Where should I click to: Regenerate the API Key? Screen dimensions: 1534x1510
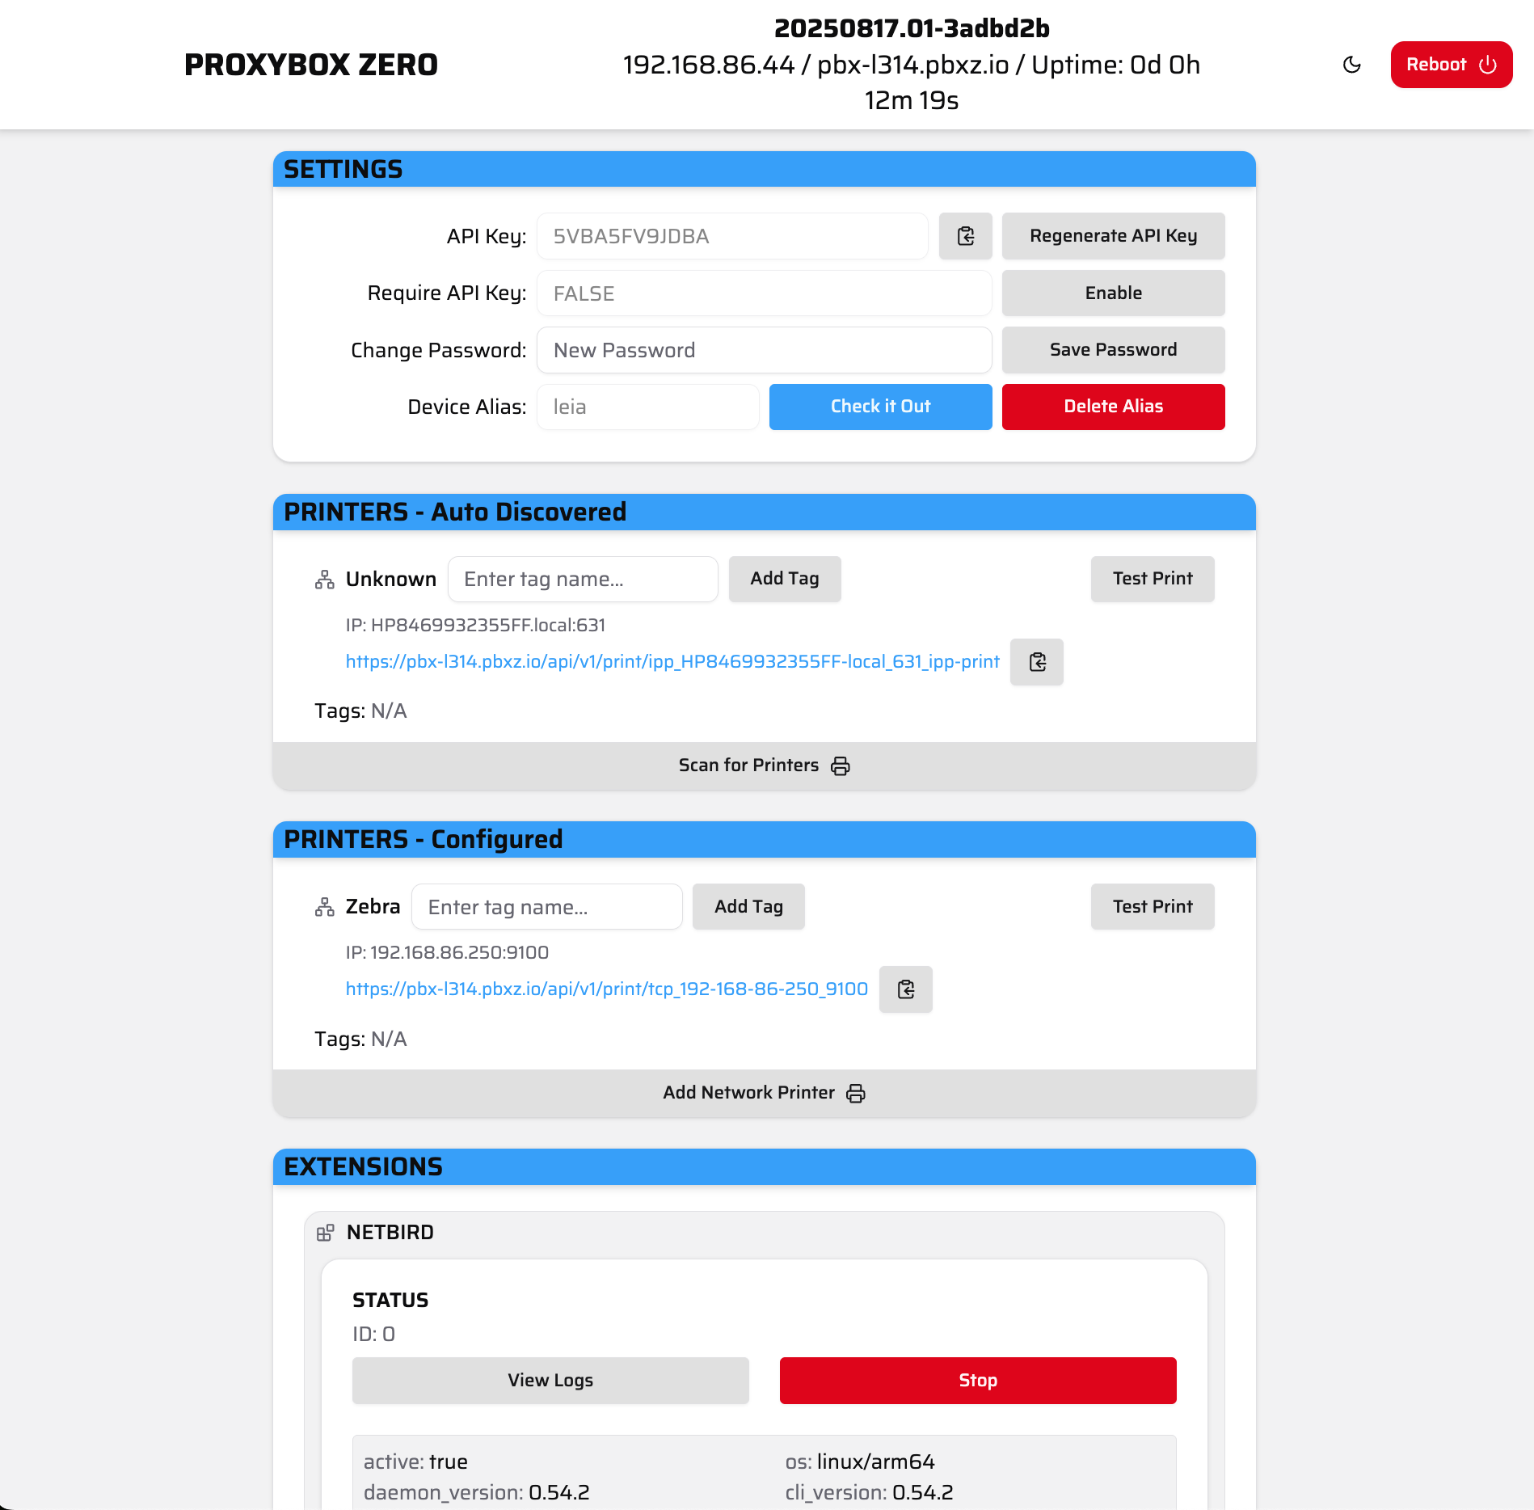tap(1113, 236)
